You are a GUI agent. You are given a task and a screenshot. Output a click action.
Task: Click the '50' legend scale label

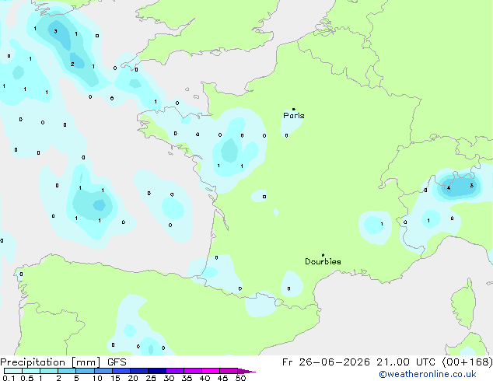tap(240, 378)
